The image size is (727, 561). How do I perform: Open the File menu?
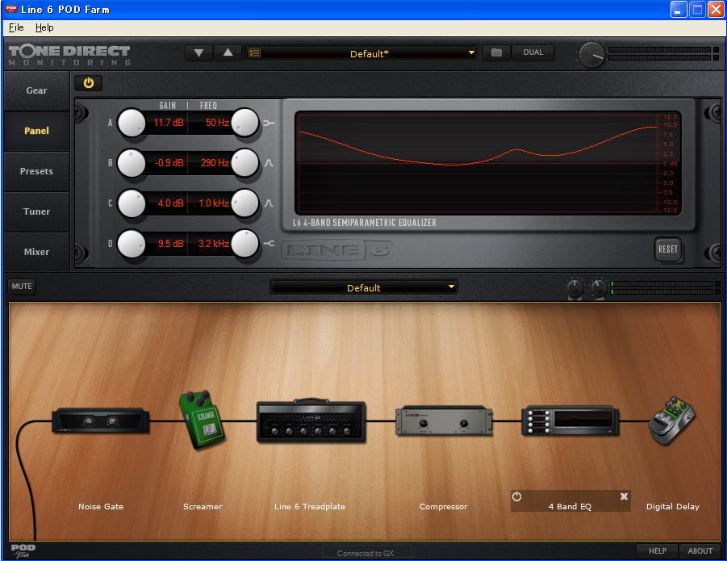(16, 27)
